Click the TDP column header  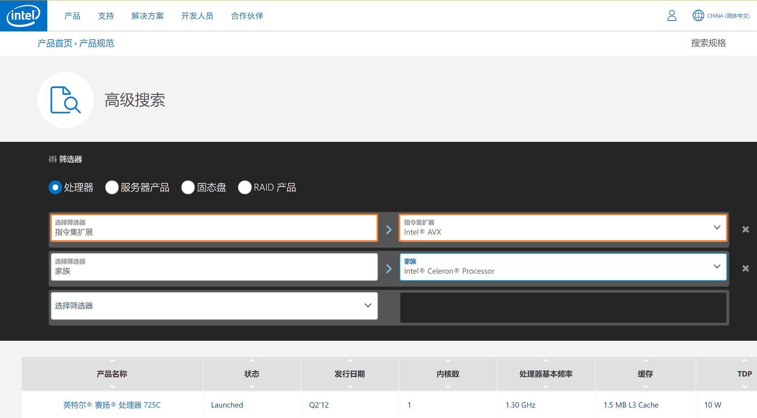click(x=727, y=374)
